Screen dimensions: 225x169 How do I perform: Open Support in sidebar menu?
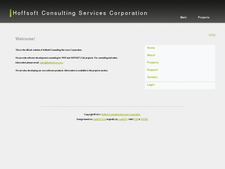click(152, 70)
